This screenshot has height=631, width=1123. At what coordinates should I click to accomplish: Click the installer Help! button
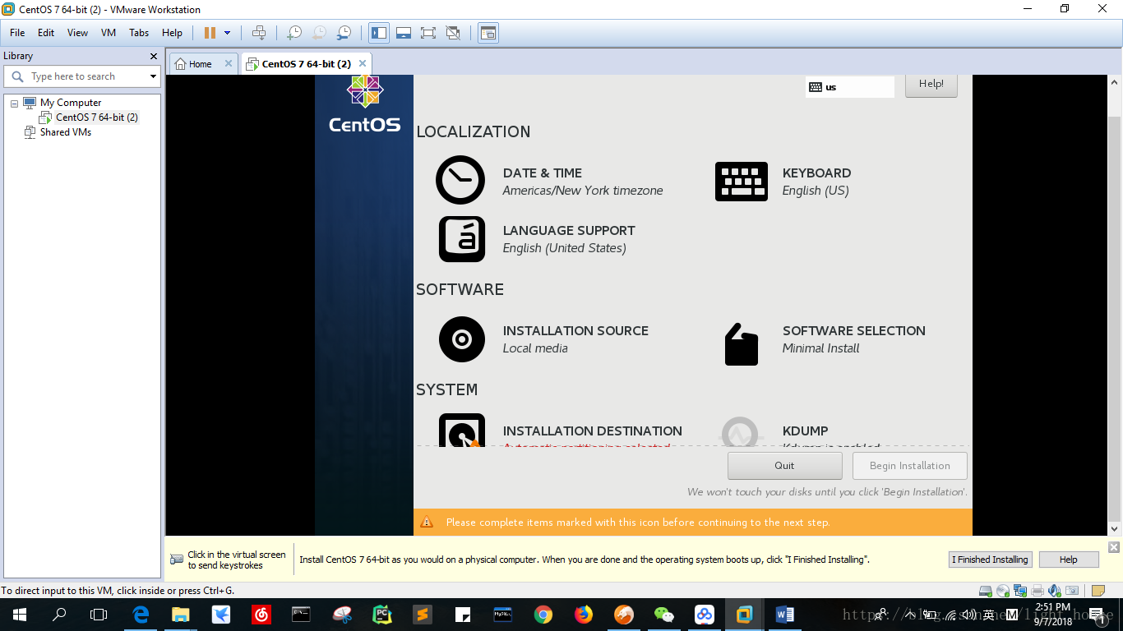[x=931, y=85]
